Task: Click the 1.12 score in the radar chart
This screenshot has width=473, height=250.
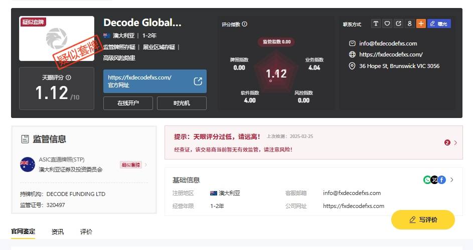Action: pyautogui.click(x=276, y=73)
